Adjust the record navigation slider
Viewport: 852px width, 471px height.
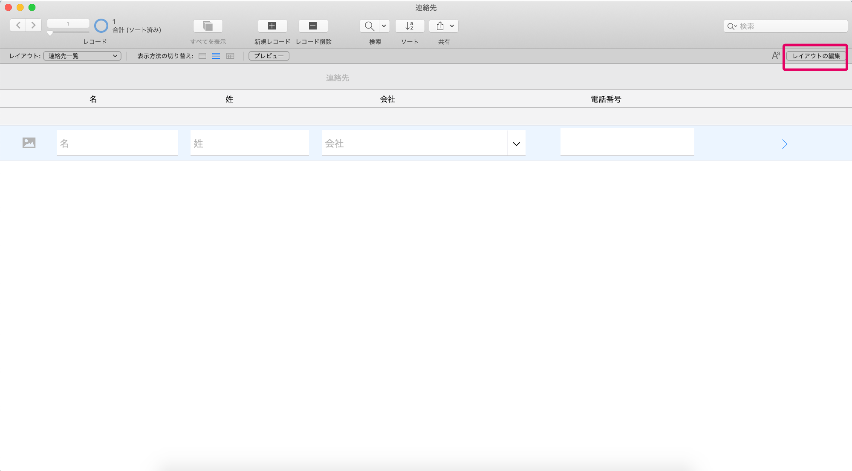(x=50, y=33)
